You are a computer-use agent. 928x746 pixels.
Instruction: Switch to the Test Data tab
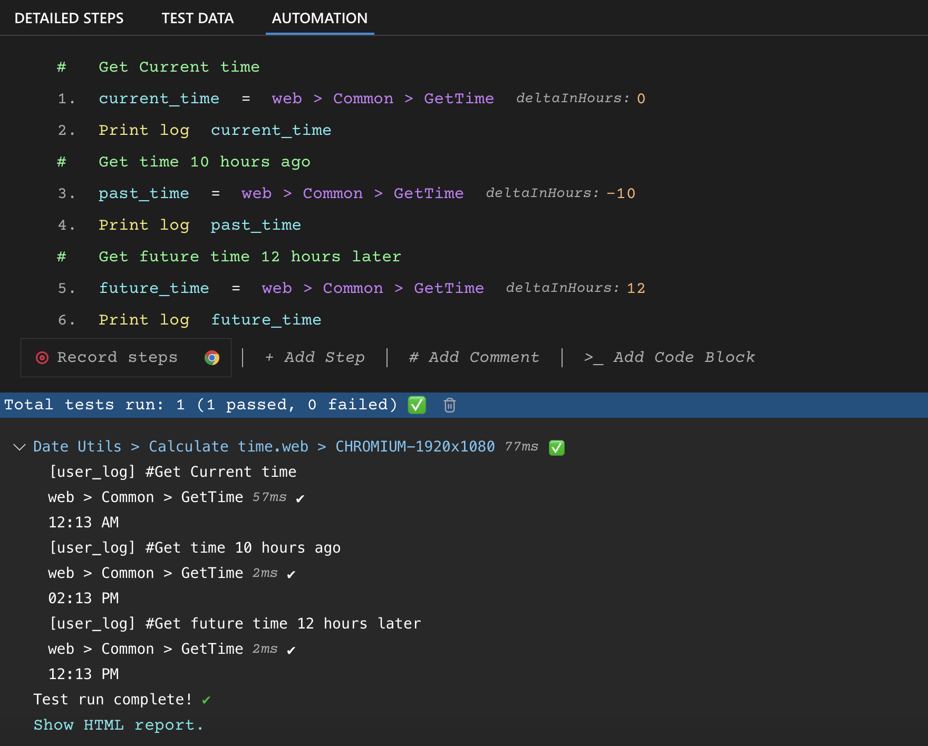click(197, 18)
